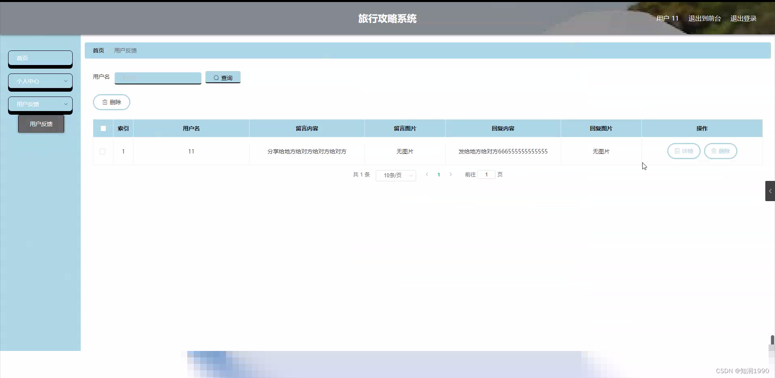Click the trash icon on the bulk 删除 button
The height and width of the screenshot is (378, 775).
105,102
